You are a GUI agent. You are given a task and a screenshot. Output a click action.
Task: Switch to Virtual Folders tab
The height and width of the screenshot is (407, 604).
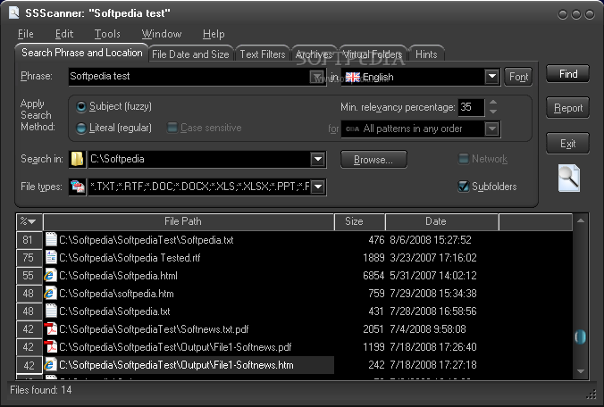(x=372, y=54)
